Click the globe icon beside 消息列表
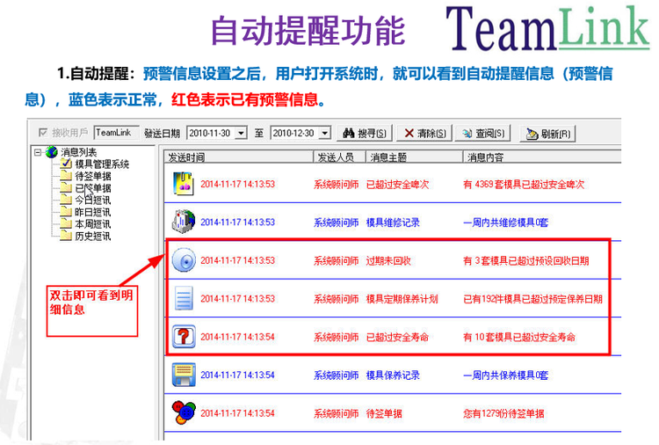Image resolution: width=659 pixels, height=445 pixels. point(52,152)
